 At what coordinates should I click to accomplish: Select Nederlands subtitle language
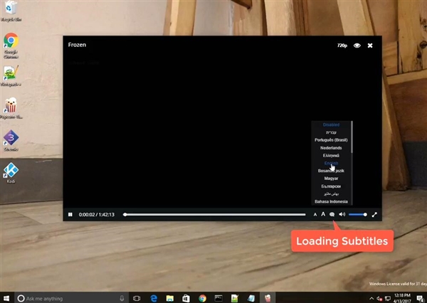pos(331,147)
